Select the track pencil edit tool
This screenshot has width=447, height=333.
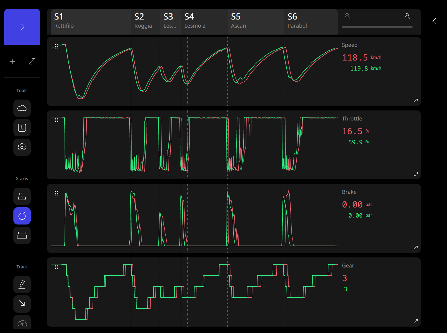[22, 284]
